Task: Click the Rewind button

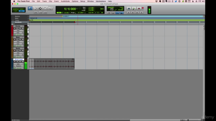Action: tap(133, 13)
